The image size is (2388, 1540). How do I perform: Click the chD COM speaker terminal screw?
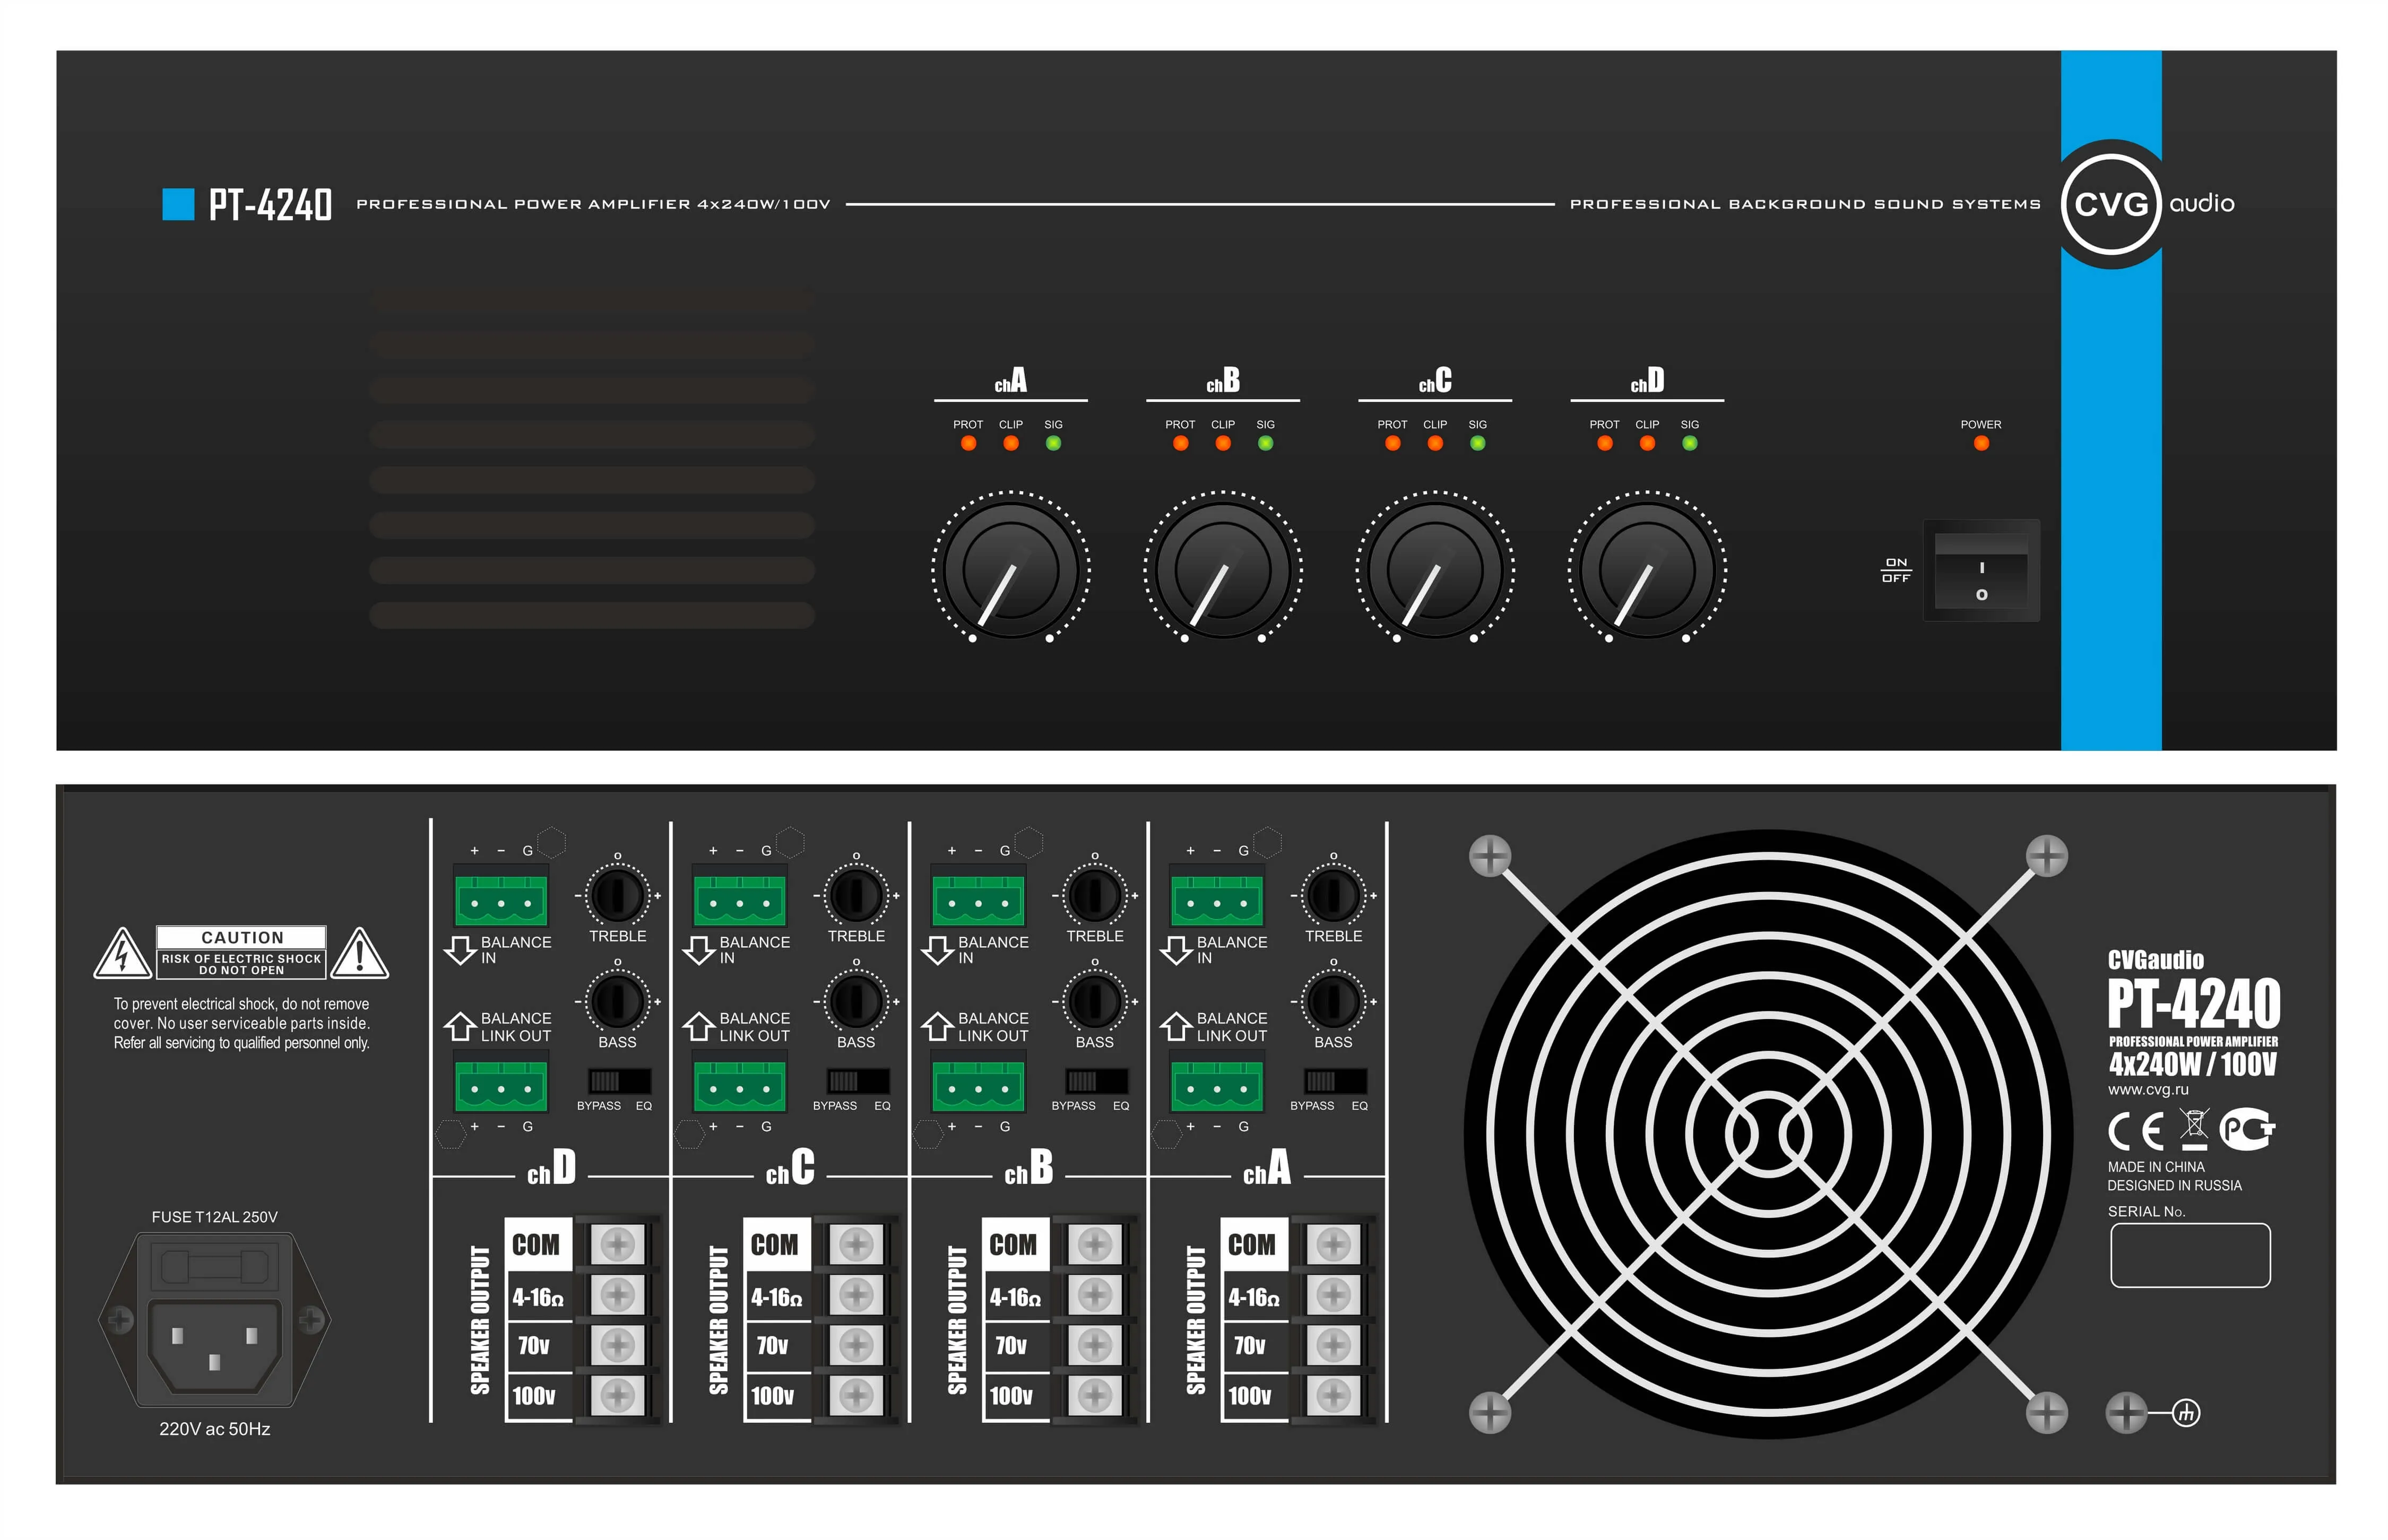pyautogui.click(x=617, y=1245)
